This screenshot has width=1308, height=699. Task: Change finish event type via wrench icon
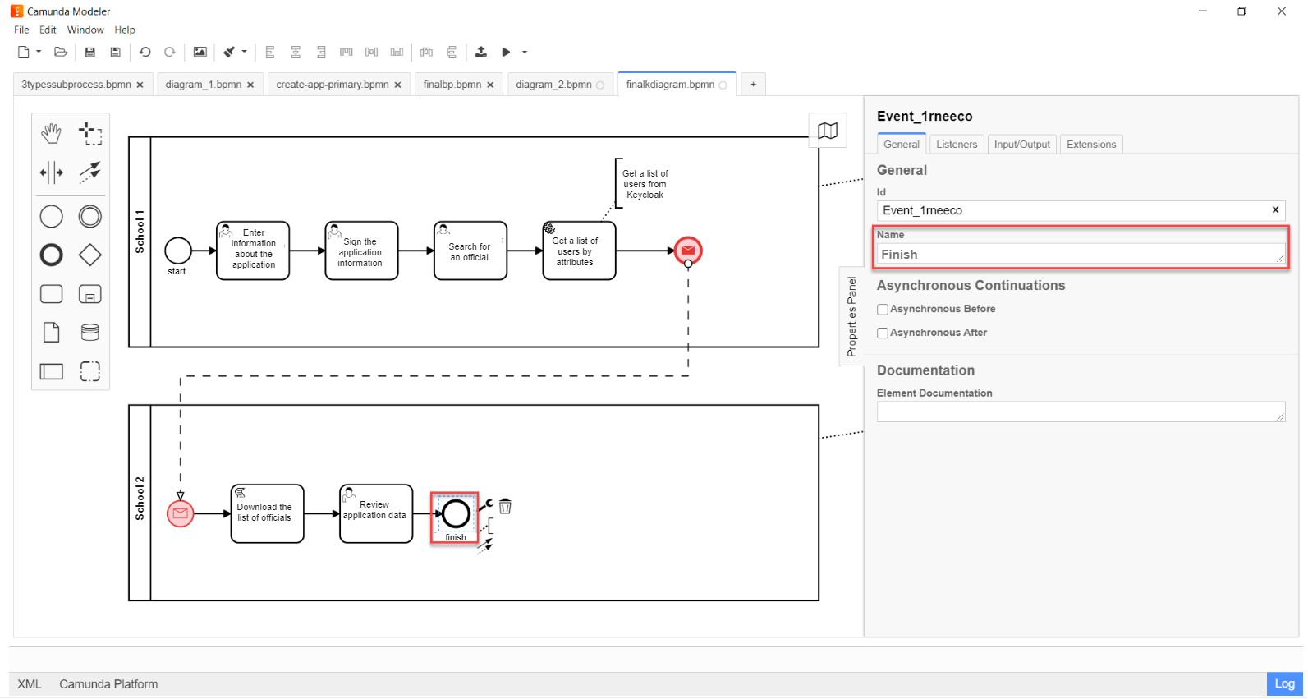(487, 504)
